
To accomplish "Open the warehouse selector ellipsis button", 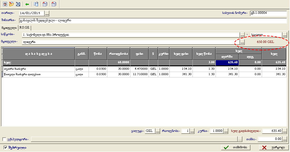I will (242, 35).
